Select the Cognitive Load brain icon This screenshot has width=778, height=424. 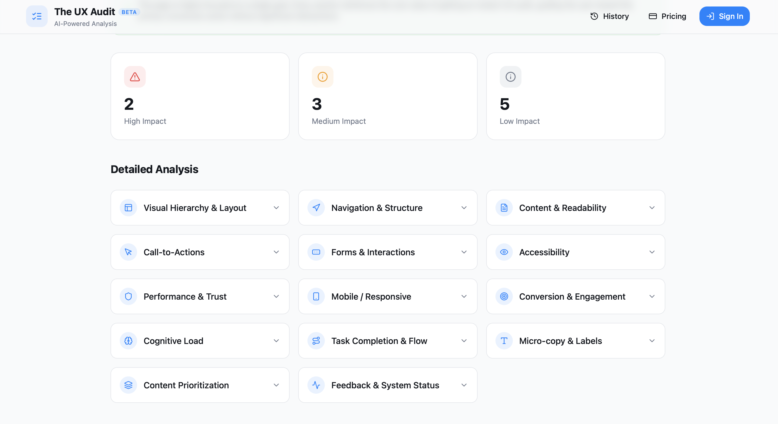point(128,341)
